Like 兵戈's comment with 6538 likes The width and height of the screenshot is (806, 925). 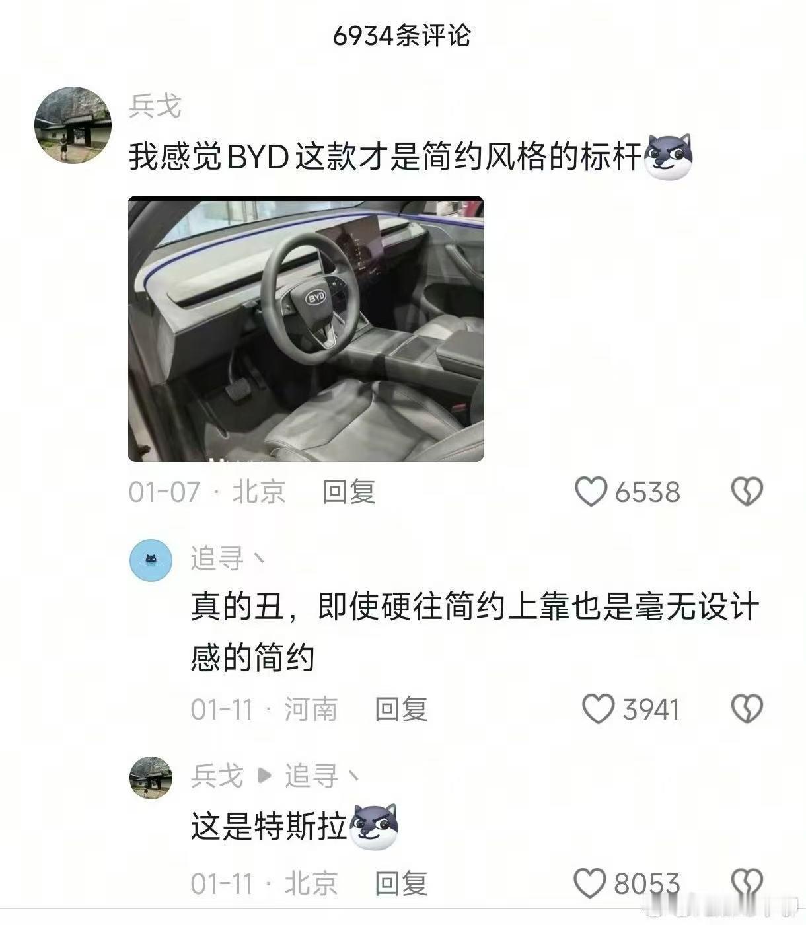point(591,492)
